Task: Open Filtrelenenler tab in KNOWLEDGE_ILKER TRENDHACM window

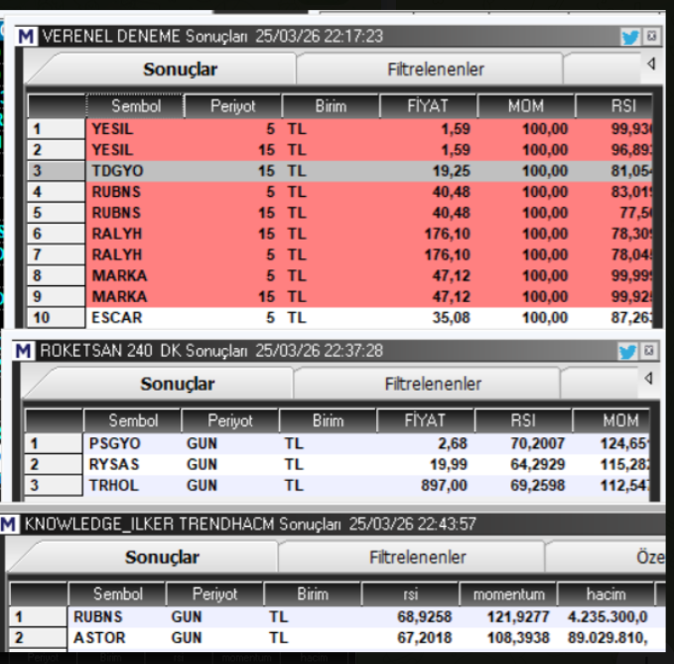Action: (417, 558)
